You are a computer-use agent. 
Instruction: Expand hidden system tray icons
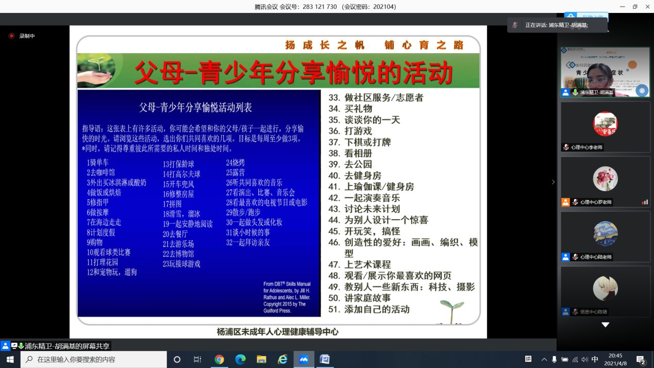pyautogui.click(x=544, y=359)
